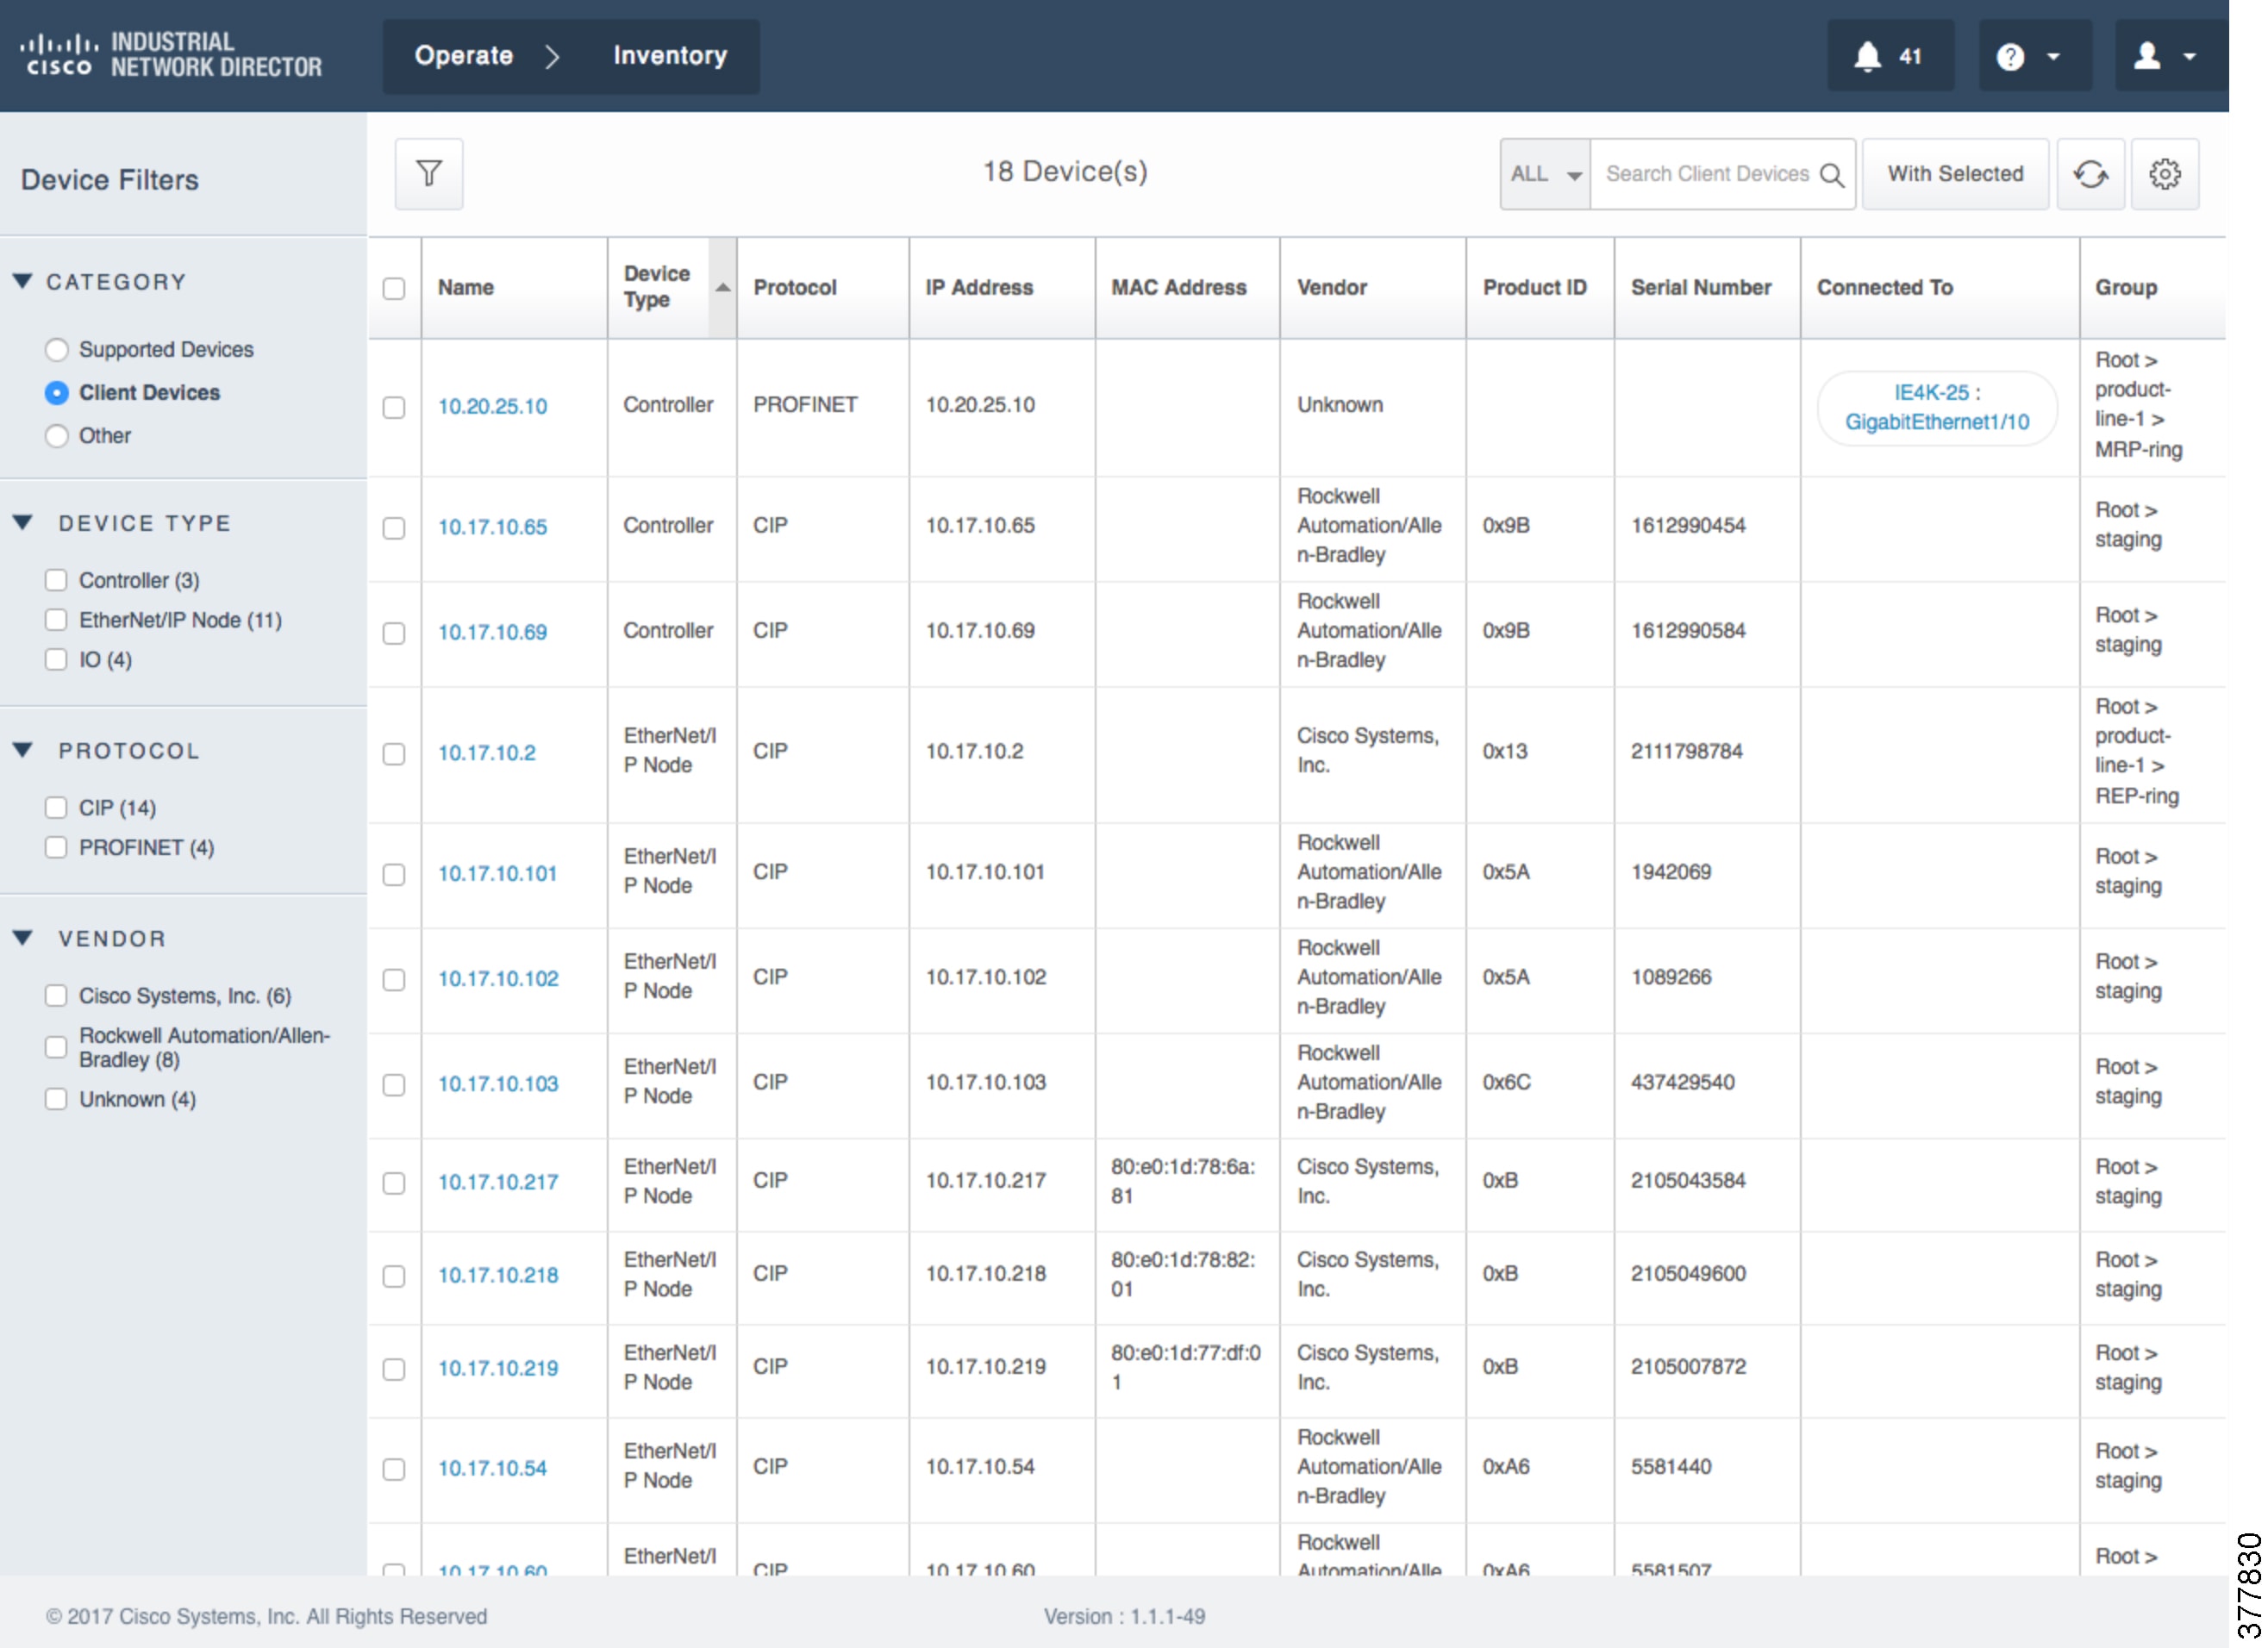Check the Unknown (4) vendor filter
The height and width of the screenshot is (1648, 2268).
56,1100
